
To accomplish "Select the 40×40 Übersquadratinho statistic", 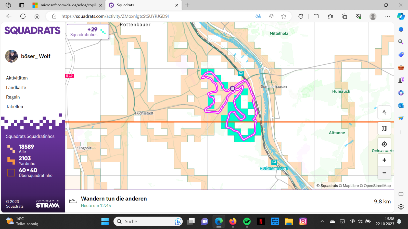I will coord(30,173).
